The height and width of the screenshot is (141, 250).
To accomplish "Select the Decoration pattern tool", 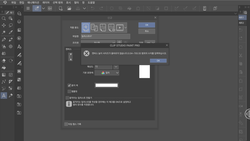I will pyautogui.click(x=11, y=46).
